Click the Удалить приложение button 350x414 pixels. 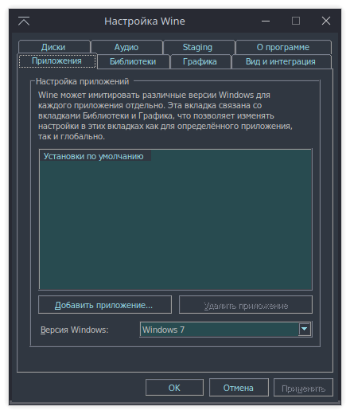[246, 305]
